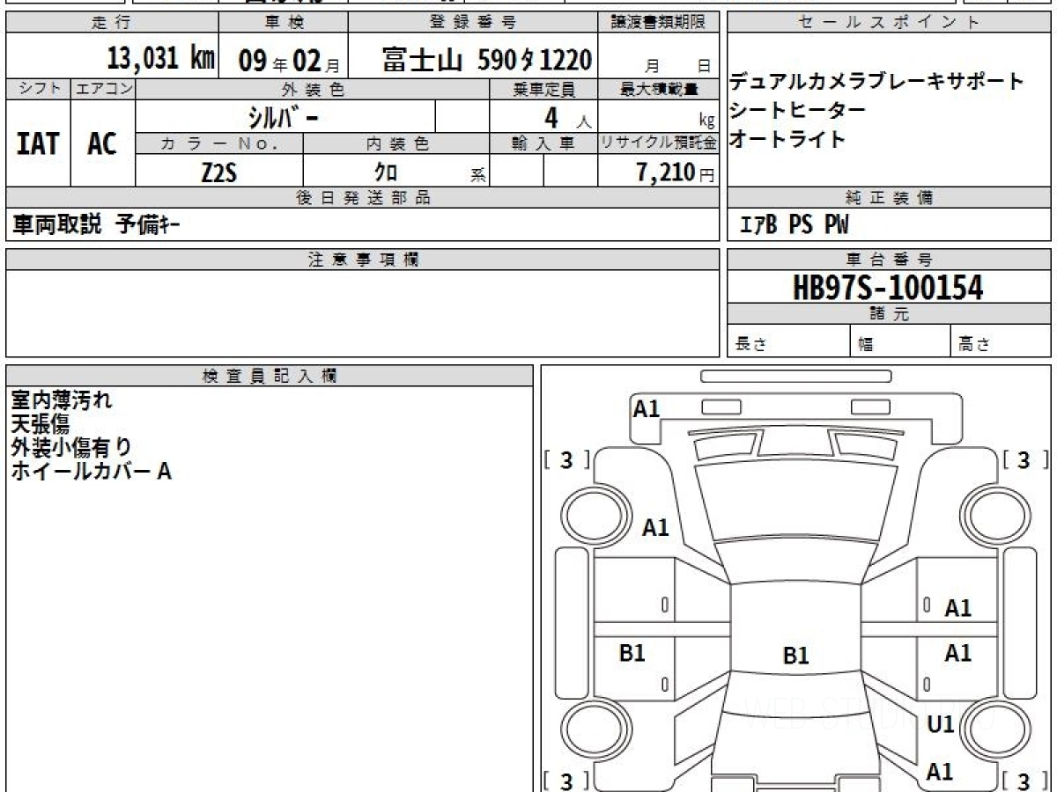Select the IAT shift type cell
Viewport: 1057px width, 792px height.
[x=37, y=144]
